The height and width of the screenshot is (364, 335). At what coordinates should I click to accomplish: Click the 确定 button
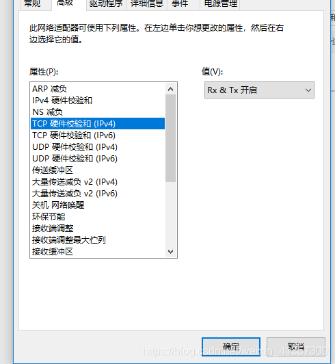click(x=231, y=347)
